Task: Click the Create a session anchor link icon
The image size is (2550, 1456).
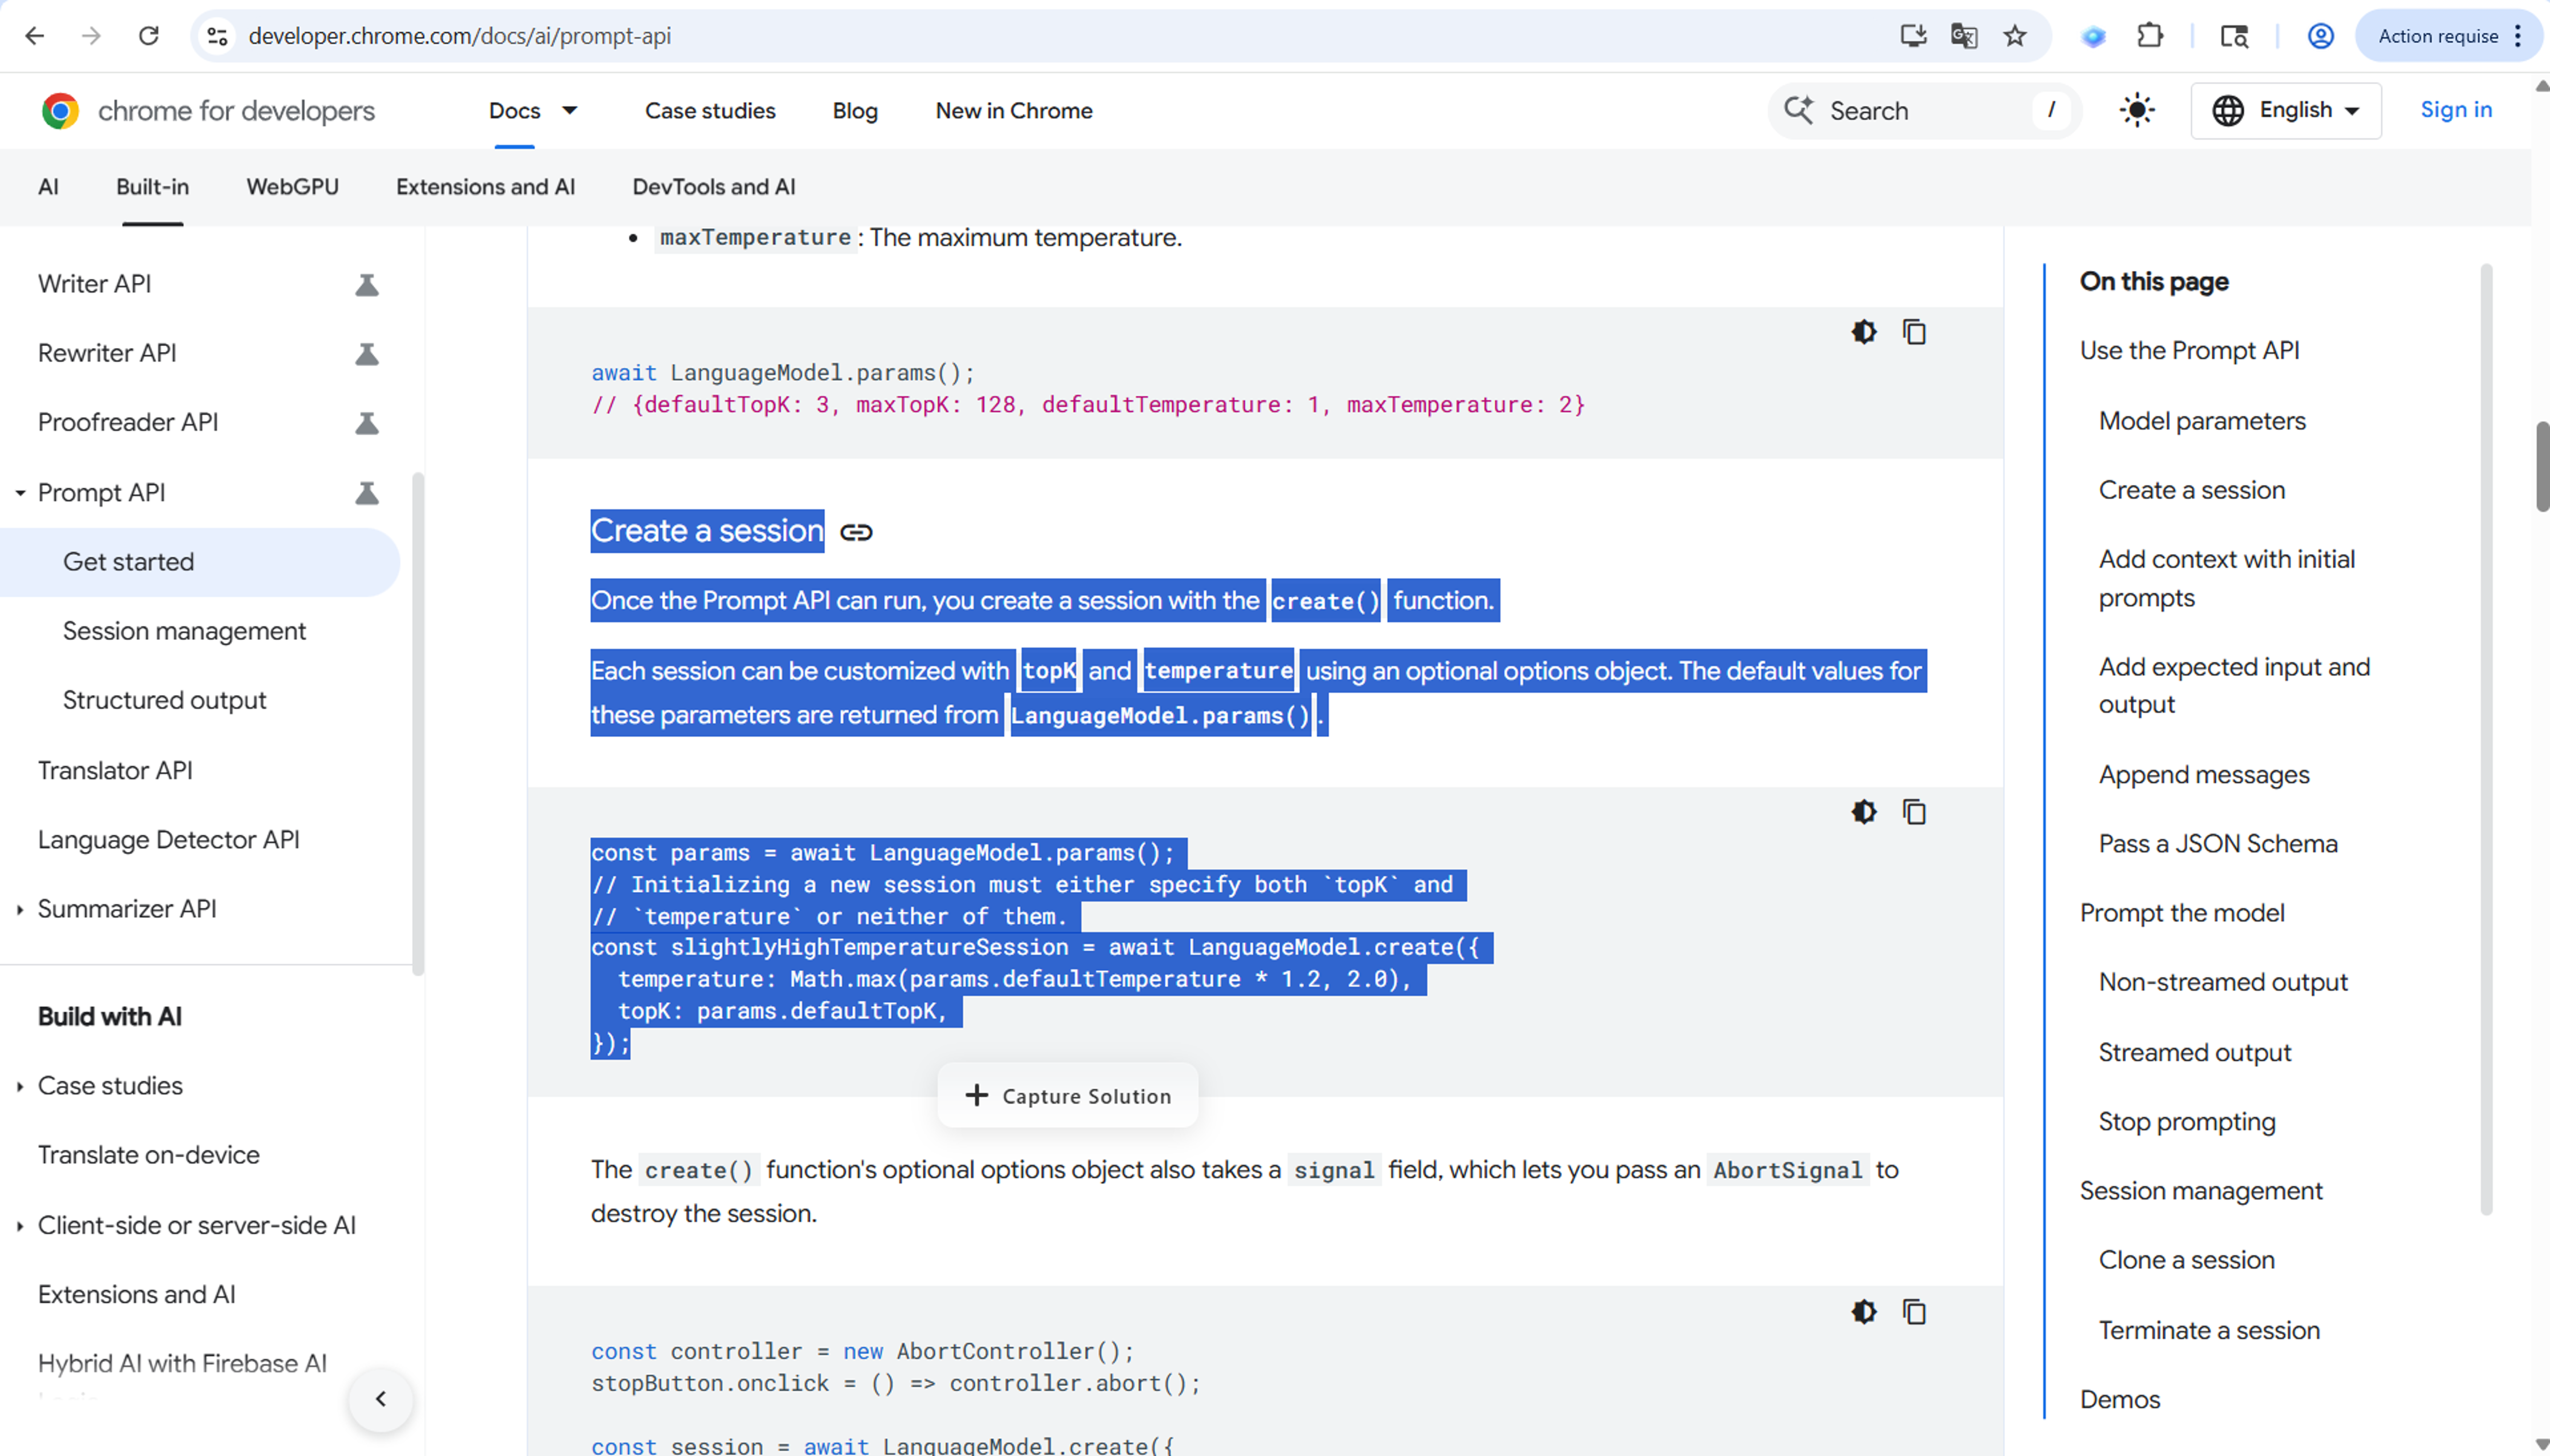Action: (856, 532)
